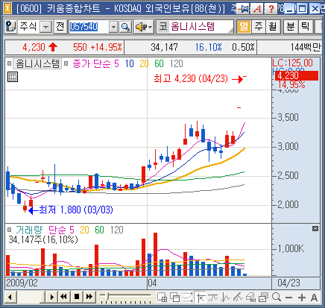Click the 5-day moving average legend number
This screenshot has height=308, width=325.
(x=116, y=64)
